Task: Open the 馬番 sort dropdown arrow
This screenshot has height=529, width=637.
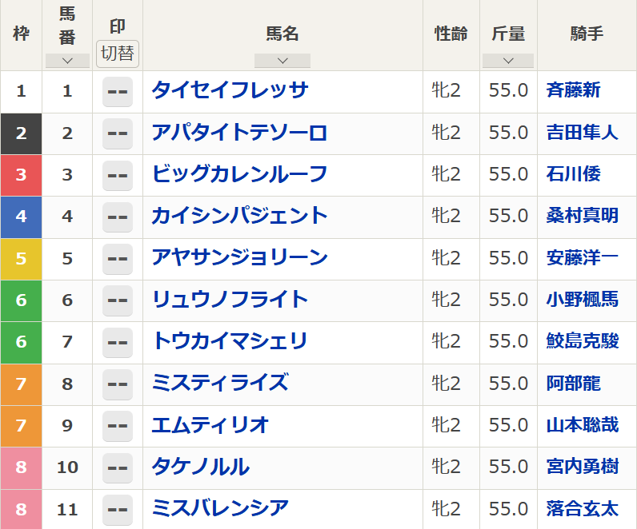Action: (x=67, y=61)
